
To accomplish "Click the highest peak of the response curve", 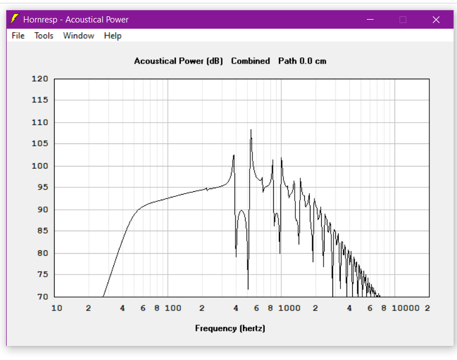I will 251,130.
